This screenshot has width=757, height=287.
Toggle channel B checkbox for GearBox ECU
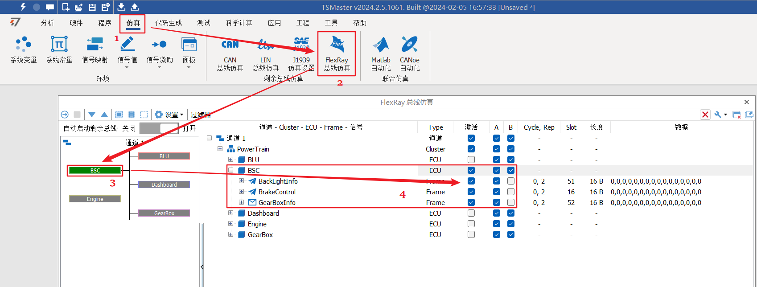click(511, 234)
